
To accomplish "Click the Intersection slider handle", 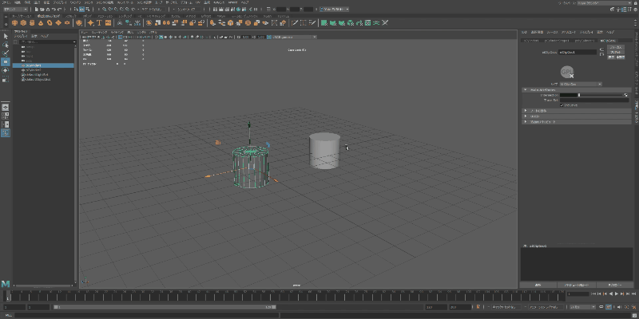I will [579, 95].
